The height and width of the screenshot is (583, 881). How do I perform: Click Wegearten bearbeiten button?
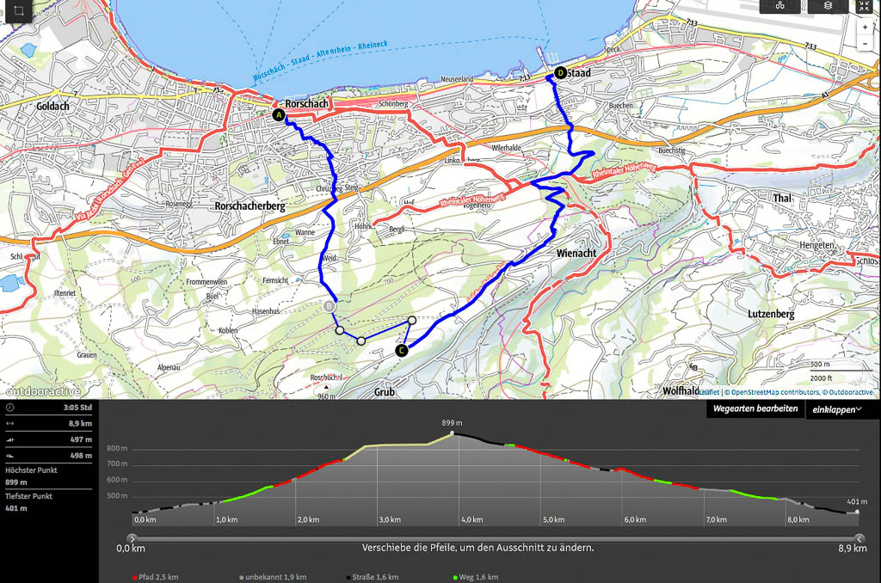(755, 409)
